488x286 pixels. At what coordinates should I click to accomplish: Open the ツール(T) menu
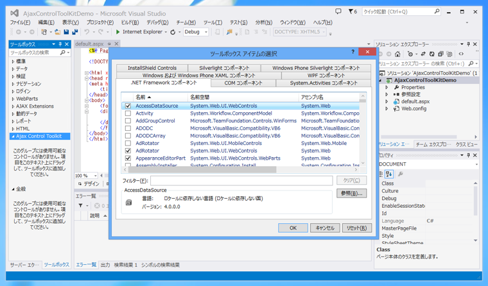[x=213, y=22]
